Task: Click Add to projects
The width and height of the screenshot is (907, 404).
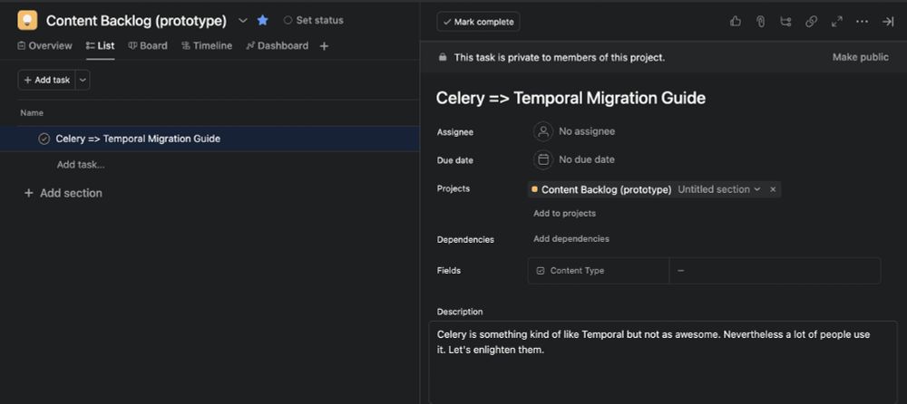Action: [x=564, y=213]
